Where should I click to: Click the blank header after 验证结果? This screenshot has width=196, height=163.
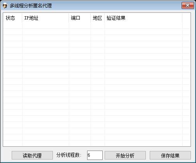(x=186, y=18)
